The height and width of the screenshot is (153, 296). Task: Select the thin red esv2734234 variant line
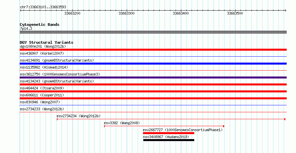[x=171, y=119]
